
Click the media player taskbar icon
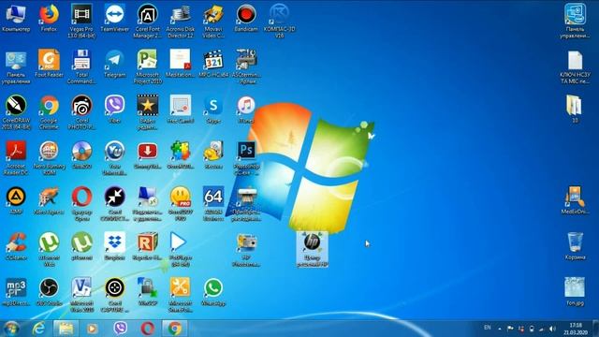92,329
